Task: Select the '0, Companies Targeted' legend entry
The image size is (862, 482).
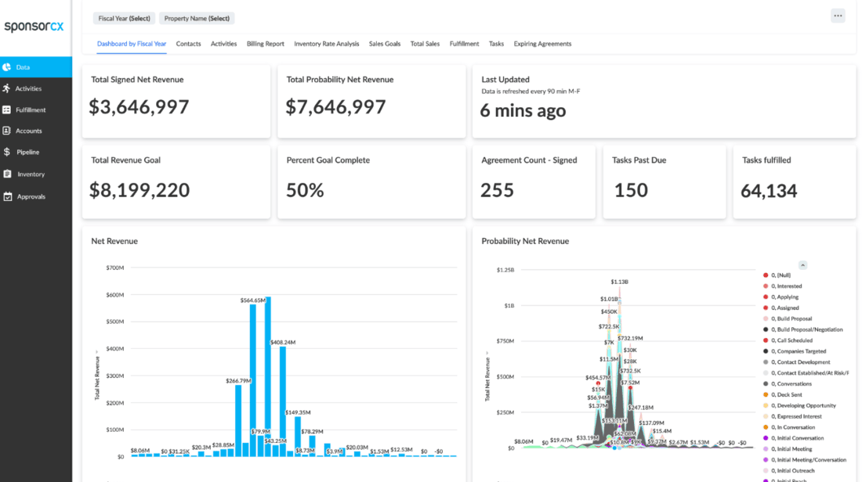Action: pos(795,351)
